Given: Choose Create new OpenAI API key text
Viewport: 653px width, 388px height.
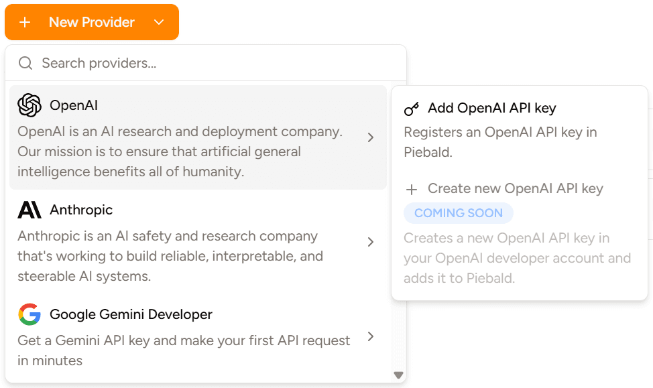Looking at the screenshot, I should coord(515,188).
